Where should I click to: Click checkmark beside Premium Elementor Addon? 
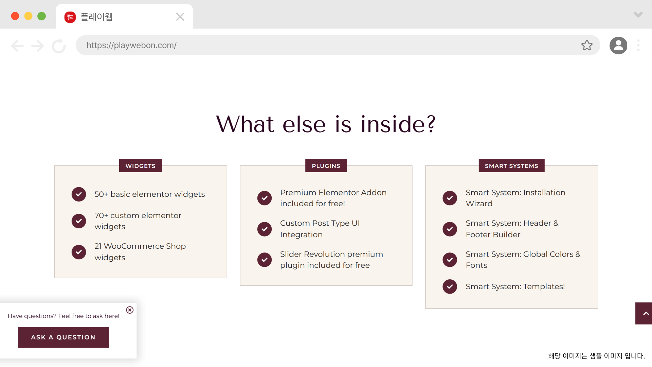265,198
